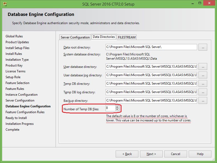
Task: Minimize the setup window
Action: pos(193,3)
